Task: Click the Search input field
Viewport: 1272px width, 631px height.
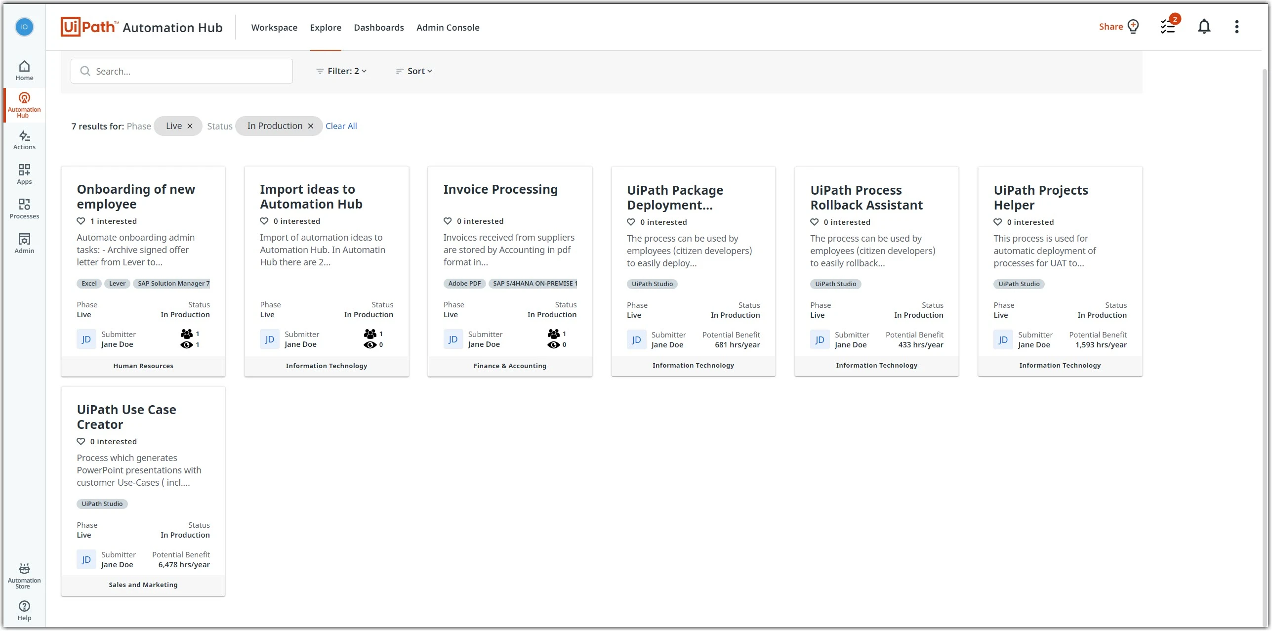Action: [182, 71]
